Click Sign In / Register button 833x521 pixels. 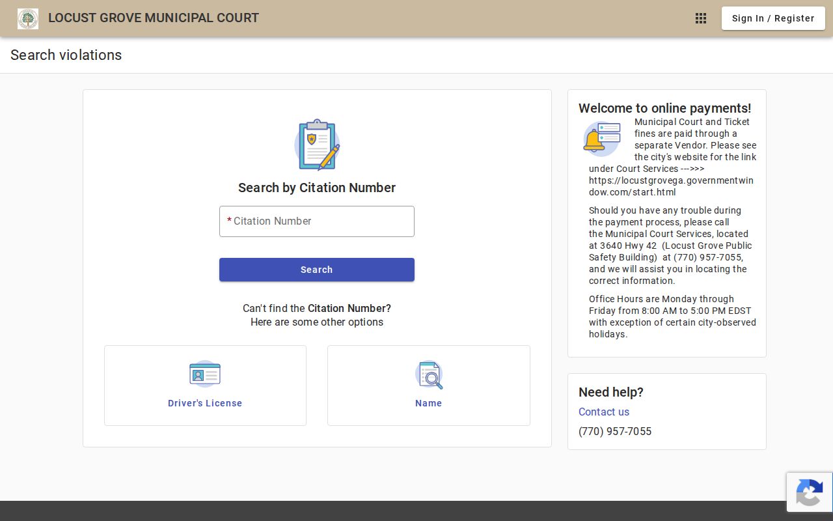pyautogui.click(x=773, y=18)
